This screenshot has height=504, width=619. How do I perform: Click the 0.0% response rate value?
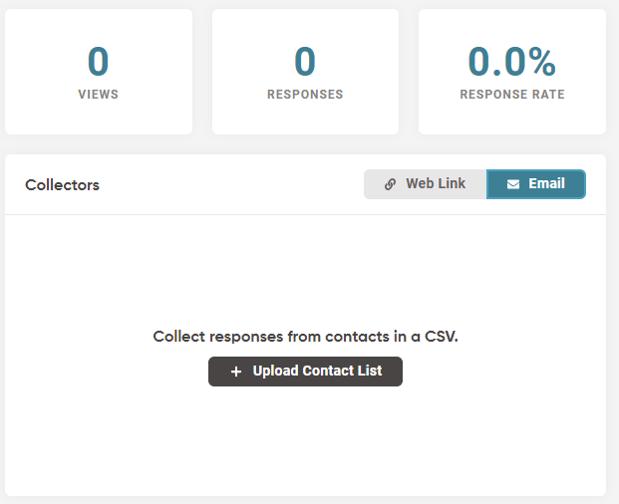[512, 62]
